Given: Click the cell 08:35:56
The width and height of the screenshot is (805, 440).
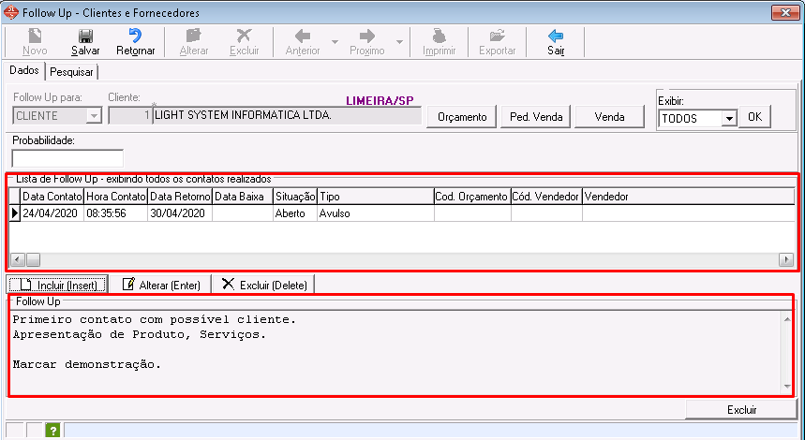Looking at the screenshot, I should (116, 213).
